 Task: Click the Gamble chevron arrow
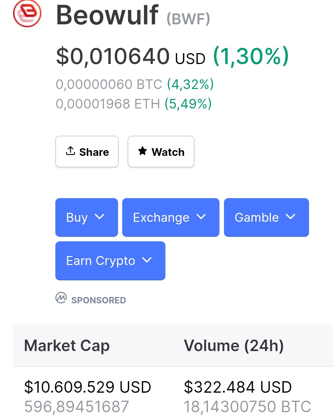290,217
